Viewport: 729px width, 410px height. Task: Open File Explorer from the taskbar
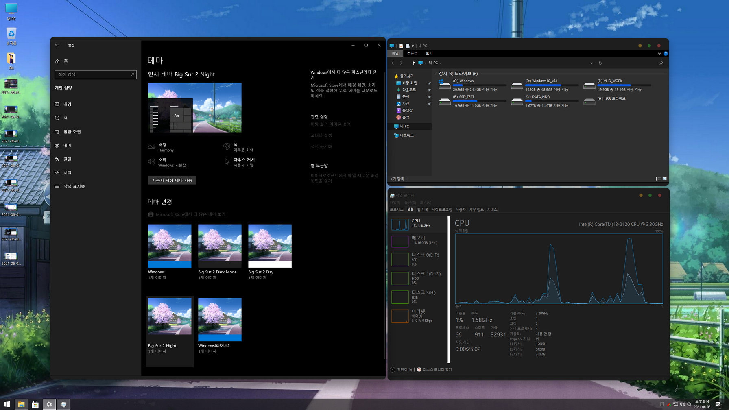(21, 404)
